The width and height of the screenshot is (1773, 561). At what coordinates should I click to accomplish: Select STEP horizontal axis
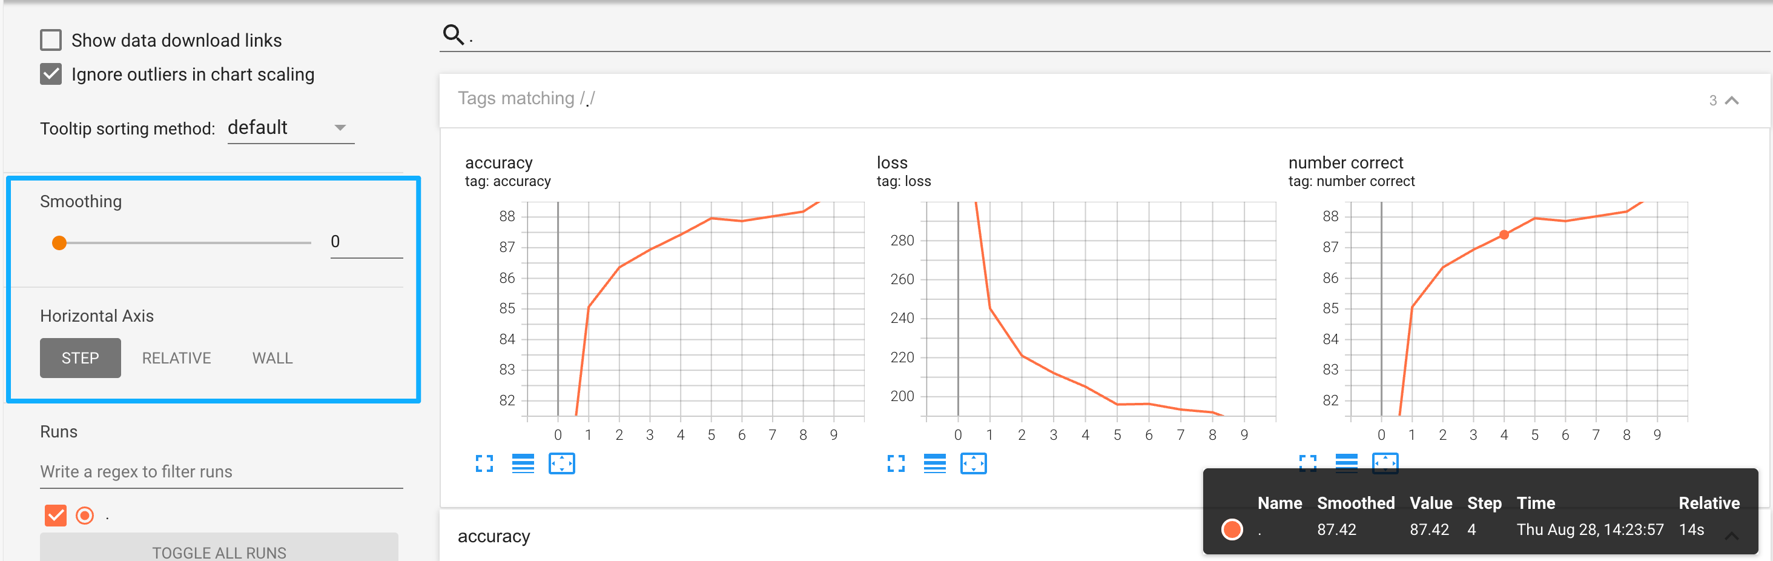click(x=80, y=358)
